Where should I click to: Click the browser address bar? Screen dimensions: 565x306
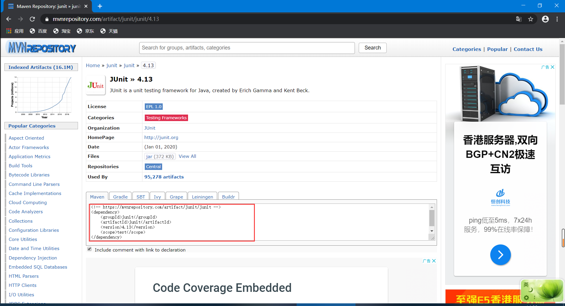click(x=277, y=19)
